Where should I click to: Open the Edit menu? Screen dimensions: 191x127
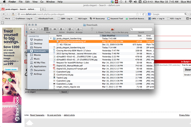27,2
